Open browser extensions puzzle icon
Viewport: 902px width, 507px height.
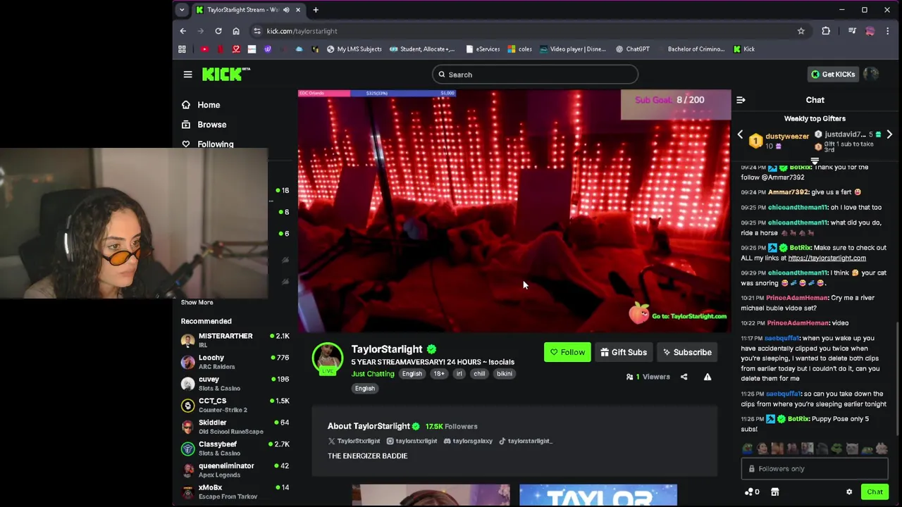pyautogui.click(x=826, y=31)
